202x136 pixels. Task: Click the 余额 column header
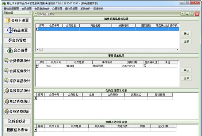[142, 126]
